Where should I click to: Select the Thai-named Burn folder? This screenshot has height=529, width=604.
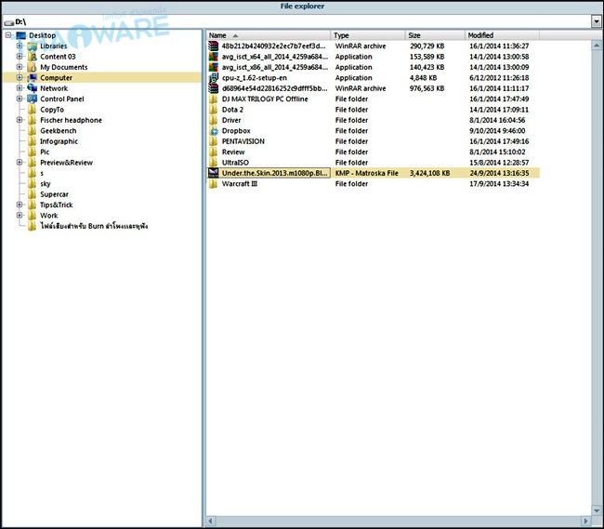coord(94,226)
